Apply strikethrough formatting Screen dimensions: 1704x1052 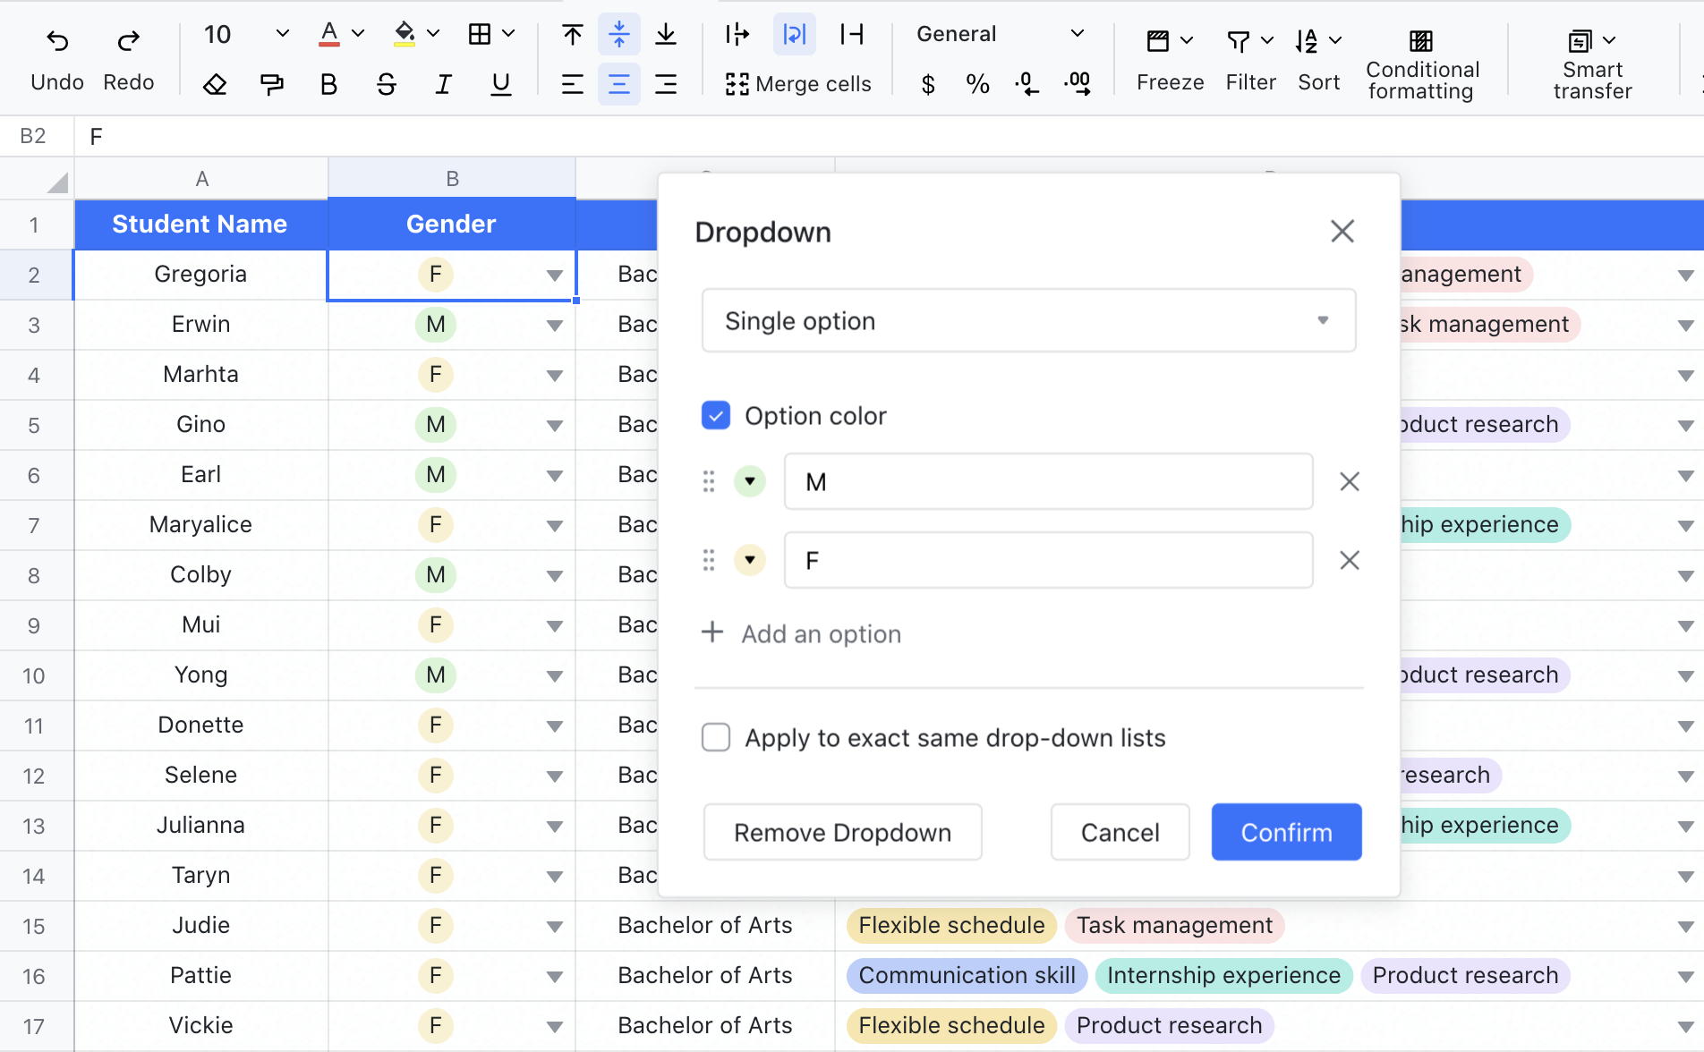tap(386, 84)
